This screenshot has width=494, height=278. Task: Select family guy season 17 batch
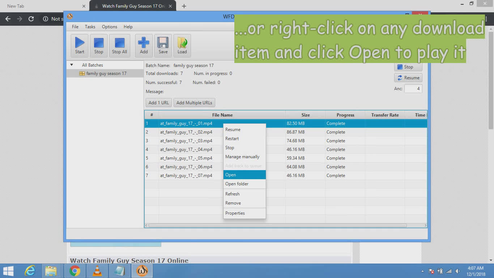pos(105,73)
